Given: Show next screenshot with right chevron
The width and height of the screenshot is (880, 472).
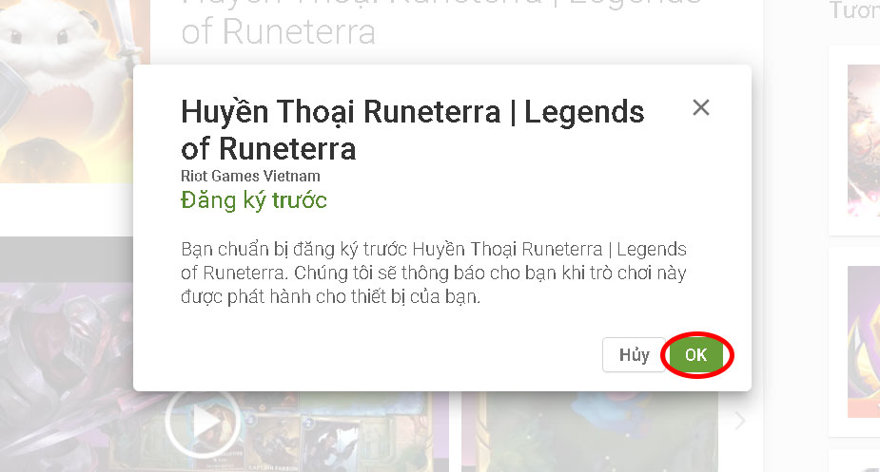Looking at the screenshot, I should (740, 421).
